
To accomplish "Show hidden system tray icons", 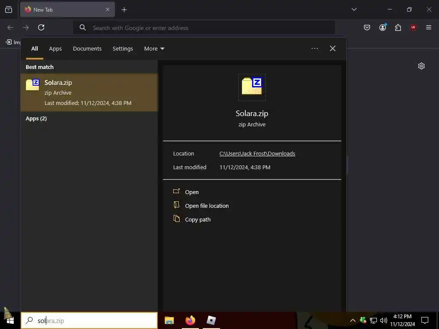I will click(353, 320).
